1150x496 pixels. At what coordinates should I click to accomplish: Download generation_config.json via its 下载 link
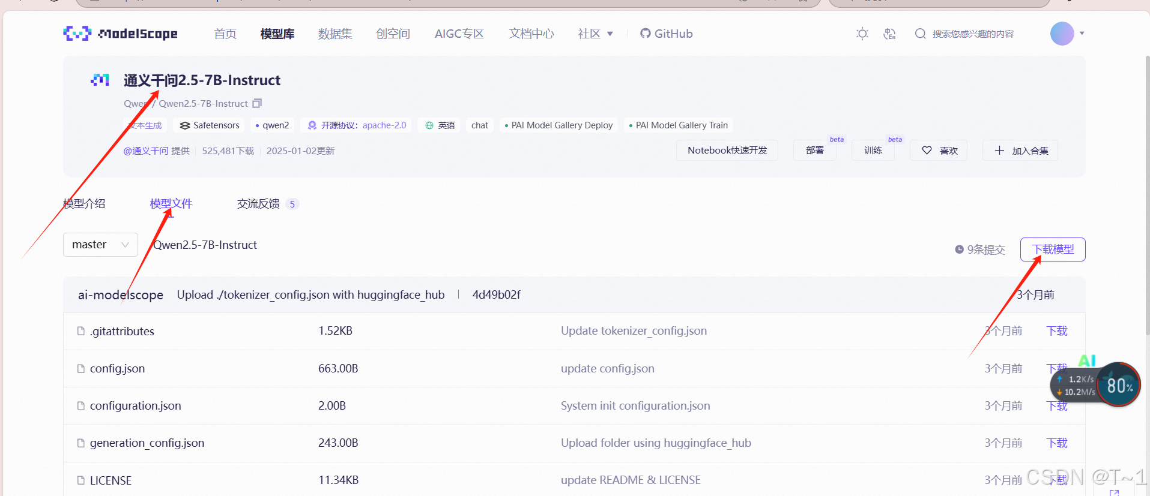(x=1057, y=443)
